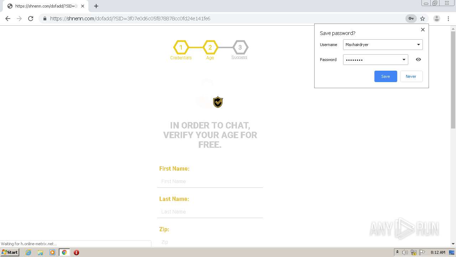Image resolution: width=456 pixels, height=257 pixels.
Task: Go forward to the next page
Action: pos(19,19)
